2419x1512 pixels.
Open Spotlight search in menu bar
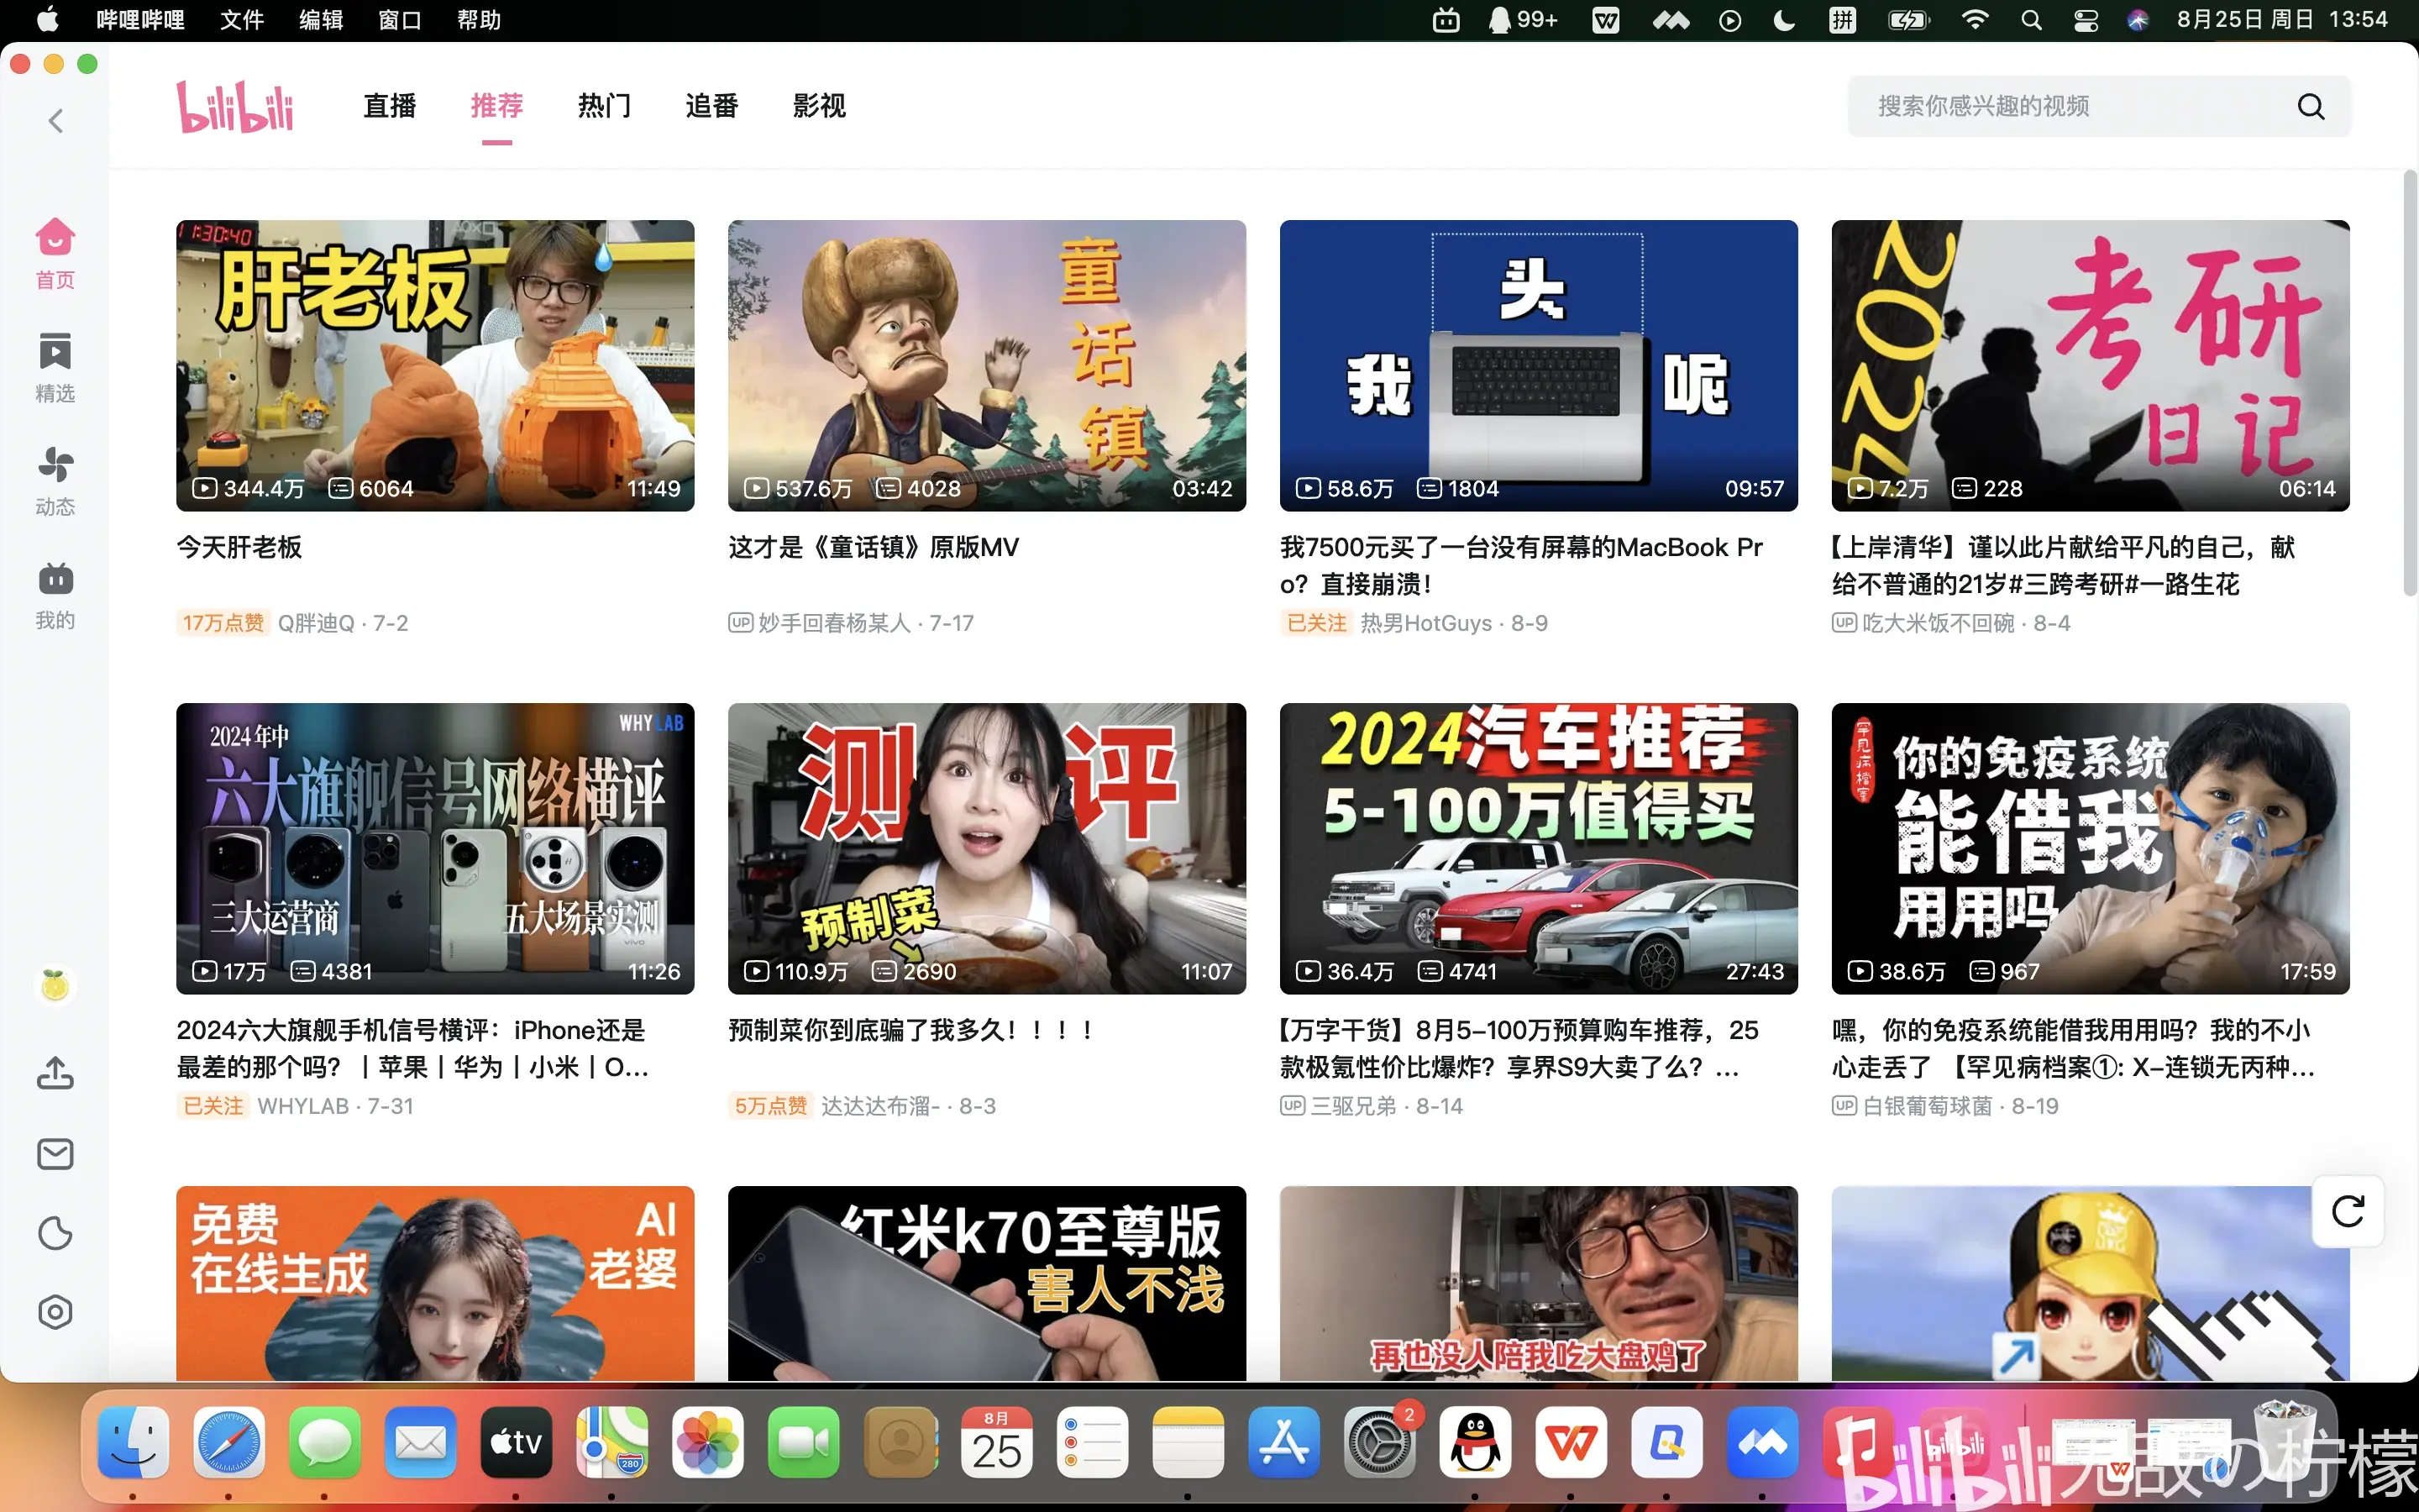click(2030, 20)
